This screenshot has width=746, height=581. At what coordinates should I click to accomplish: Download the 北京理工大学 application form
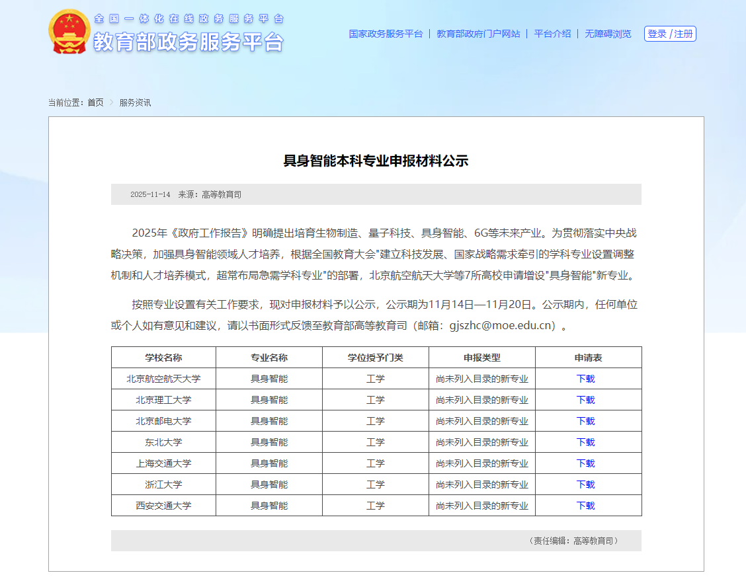pyautogui.click(x=585, y=400)
